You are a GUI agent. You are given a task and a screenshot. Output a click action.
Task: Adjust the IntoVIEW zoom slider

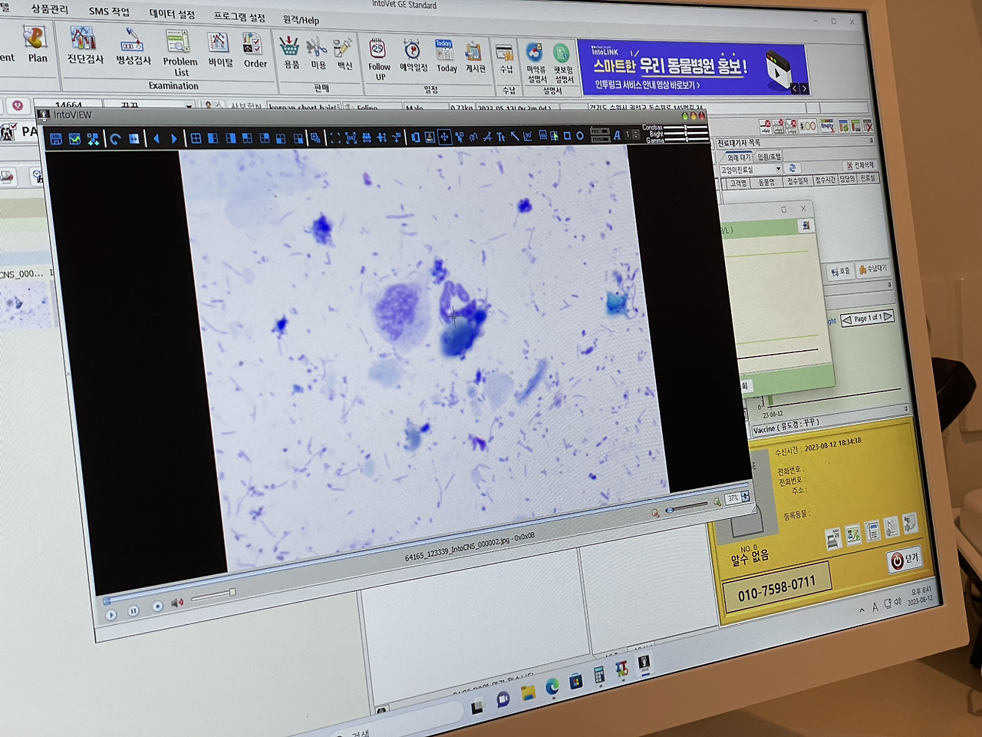pyautogui.click(x=687, y=507)
